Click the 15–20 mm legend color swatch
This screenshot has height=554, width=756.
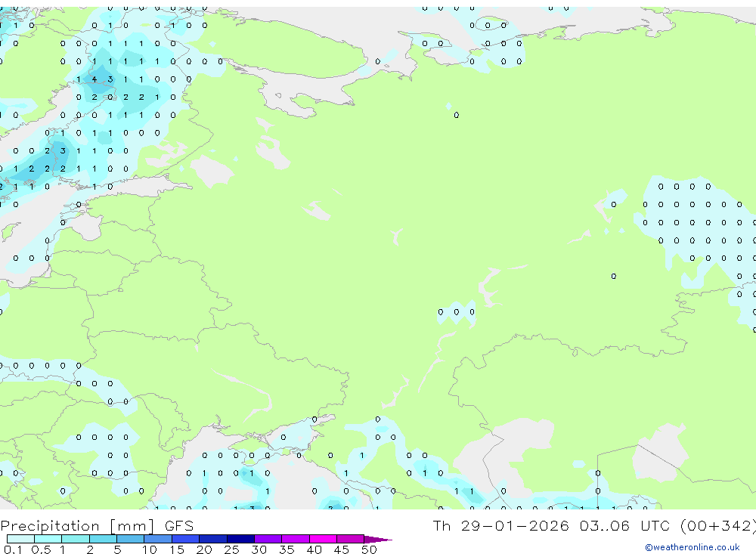186,539
